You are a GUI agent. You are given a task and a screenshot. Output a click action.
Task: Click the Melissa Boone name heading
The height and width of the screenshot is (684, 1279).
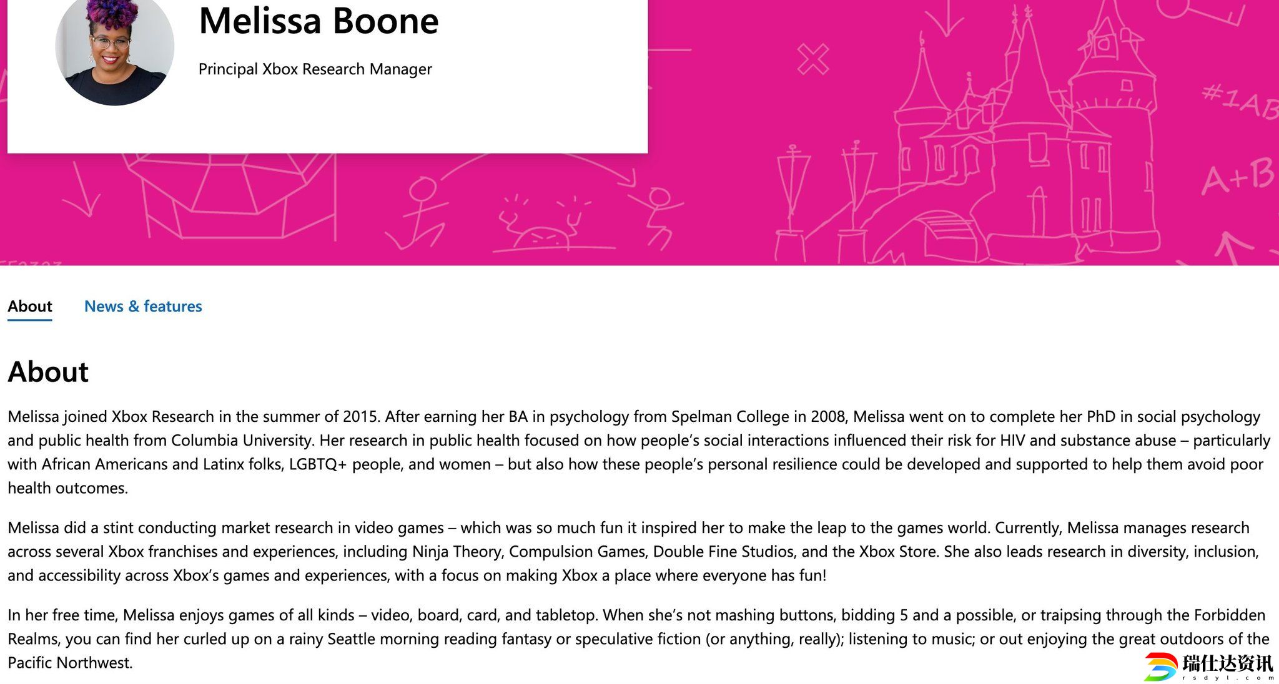pyautogui.click(x=319, y=21)
